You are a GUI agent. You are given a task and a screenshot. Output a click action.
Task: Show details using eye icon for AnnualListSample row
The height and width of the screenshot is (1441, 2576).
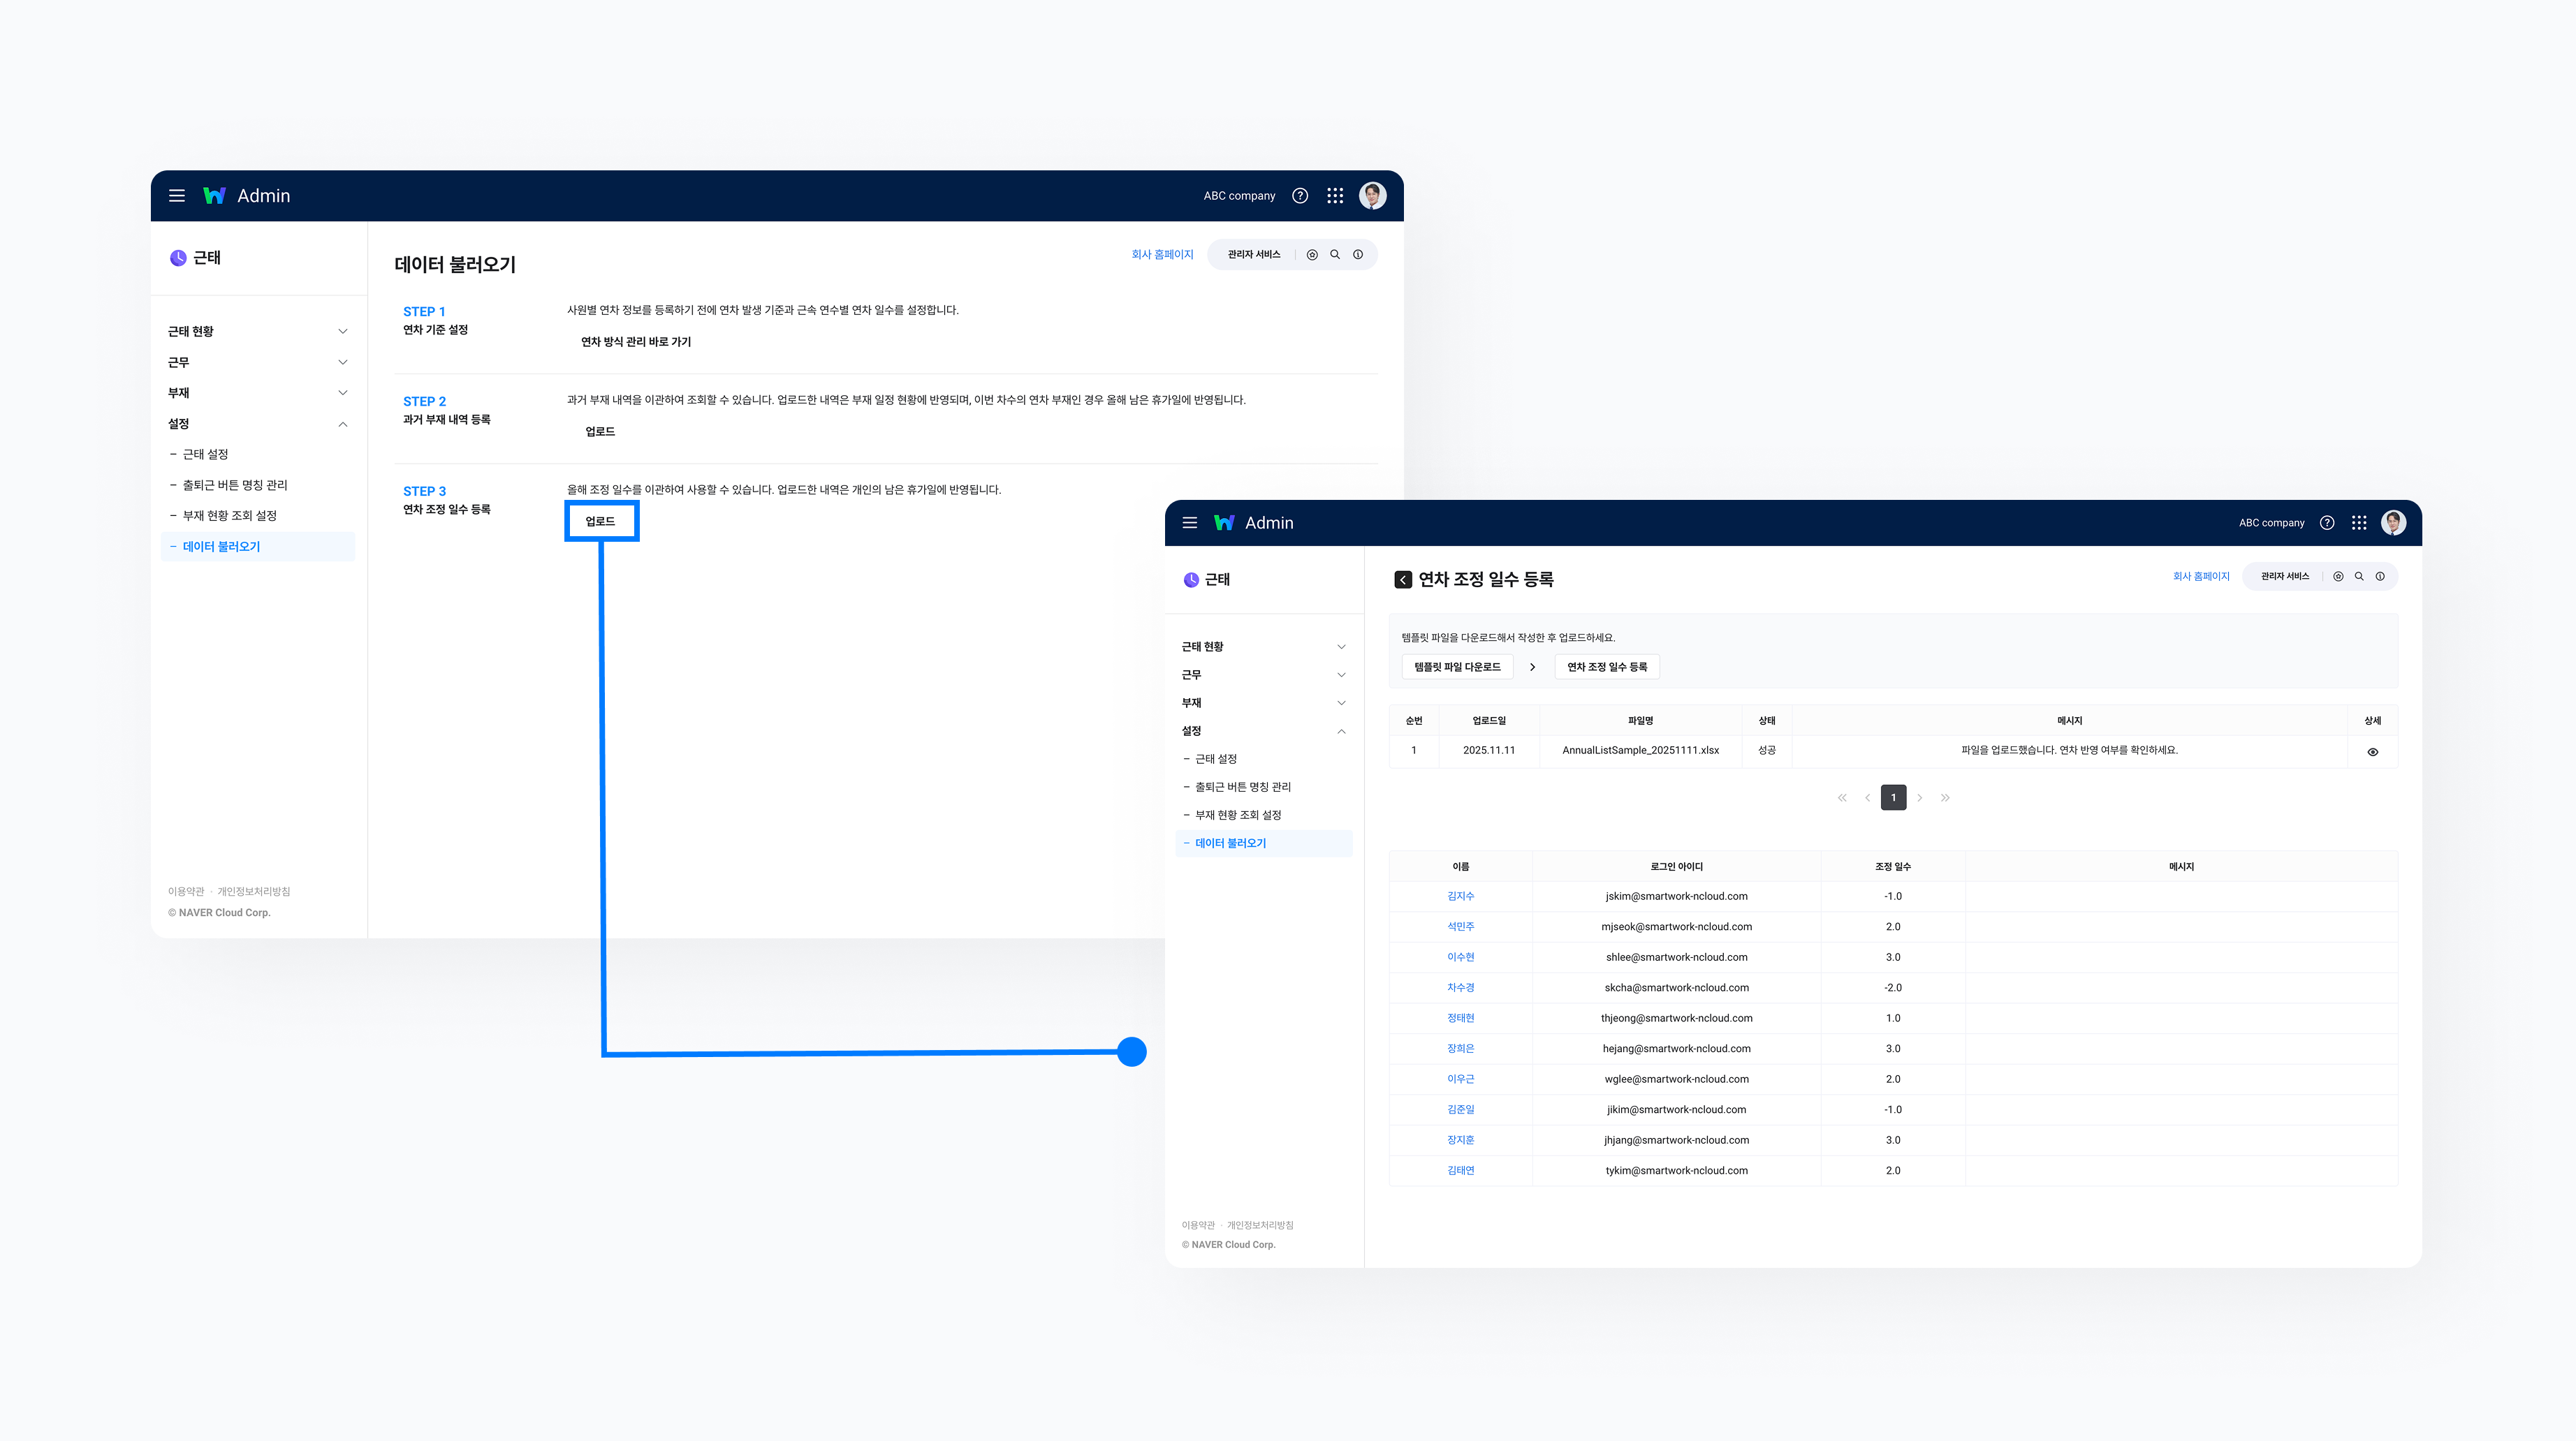point(2373,751)
